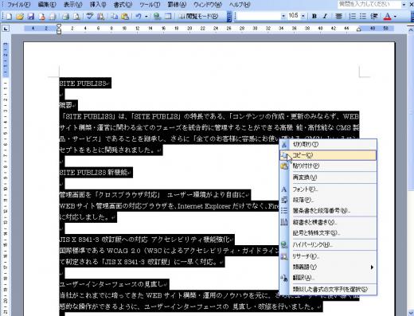
Task: Click the right indent marker on ruler
Action: click(359, 29)
